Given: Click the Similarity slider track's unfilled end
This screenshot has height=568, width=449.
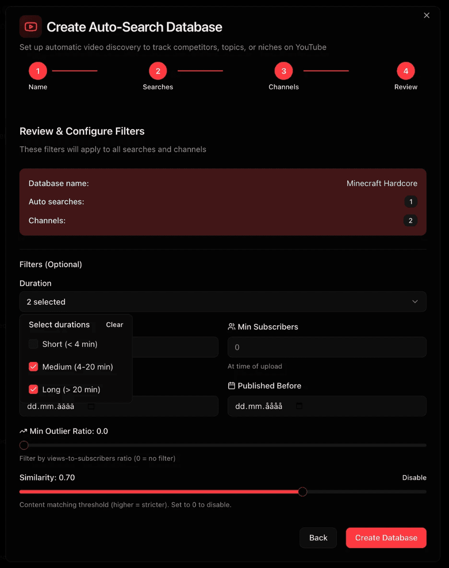Looking at the screenshot, I should point(367,492).
